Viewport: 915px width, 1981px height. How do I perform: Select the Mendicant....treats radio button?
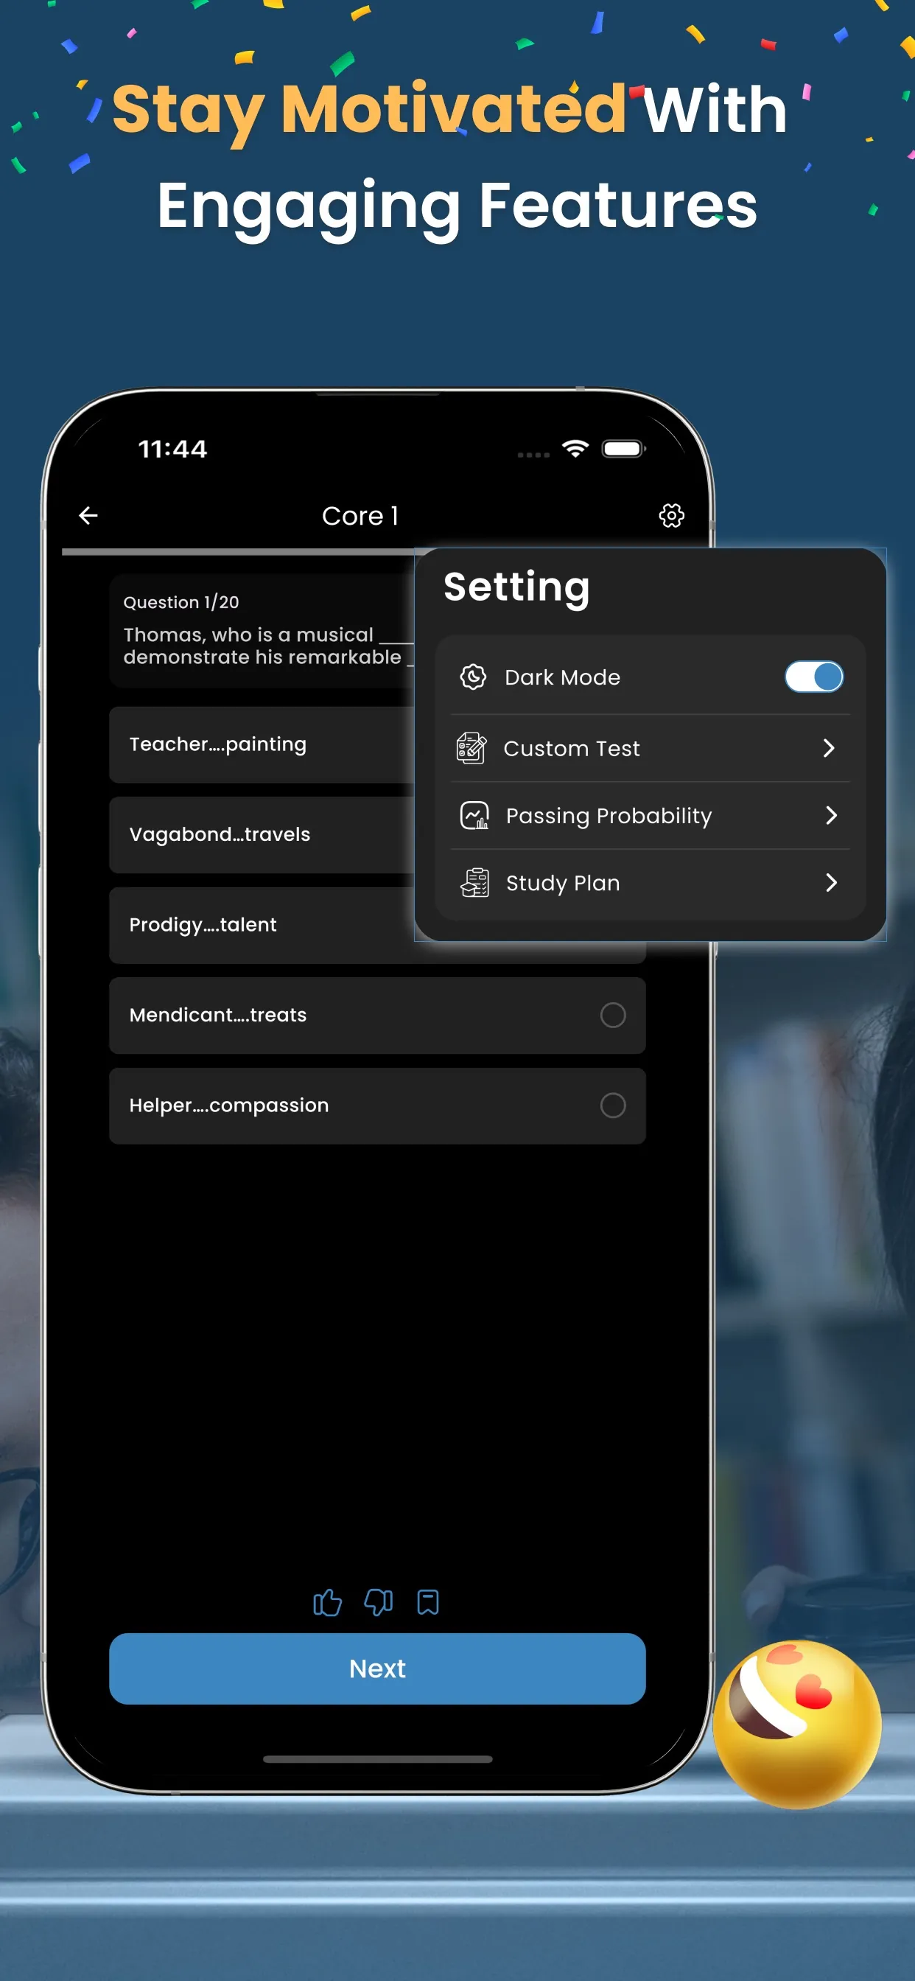pyautogui.click(x=613, y=1015)
